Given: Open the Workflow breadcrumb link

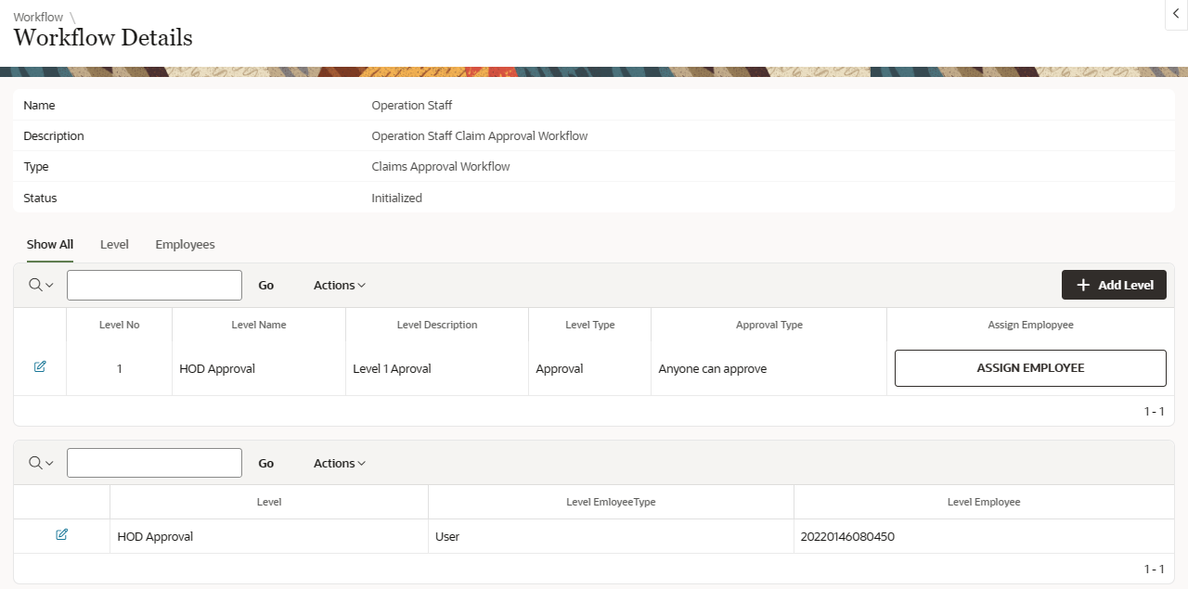Looking at the screenshot, I should click(38, 17).
